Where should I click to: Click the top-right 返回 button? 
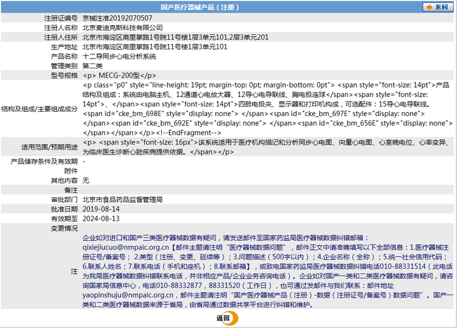point(438,7)
